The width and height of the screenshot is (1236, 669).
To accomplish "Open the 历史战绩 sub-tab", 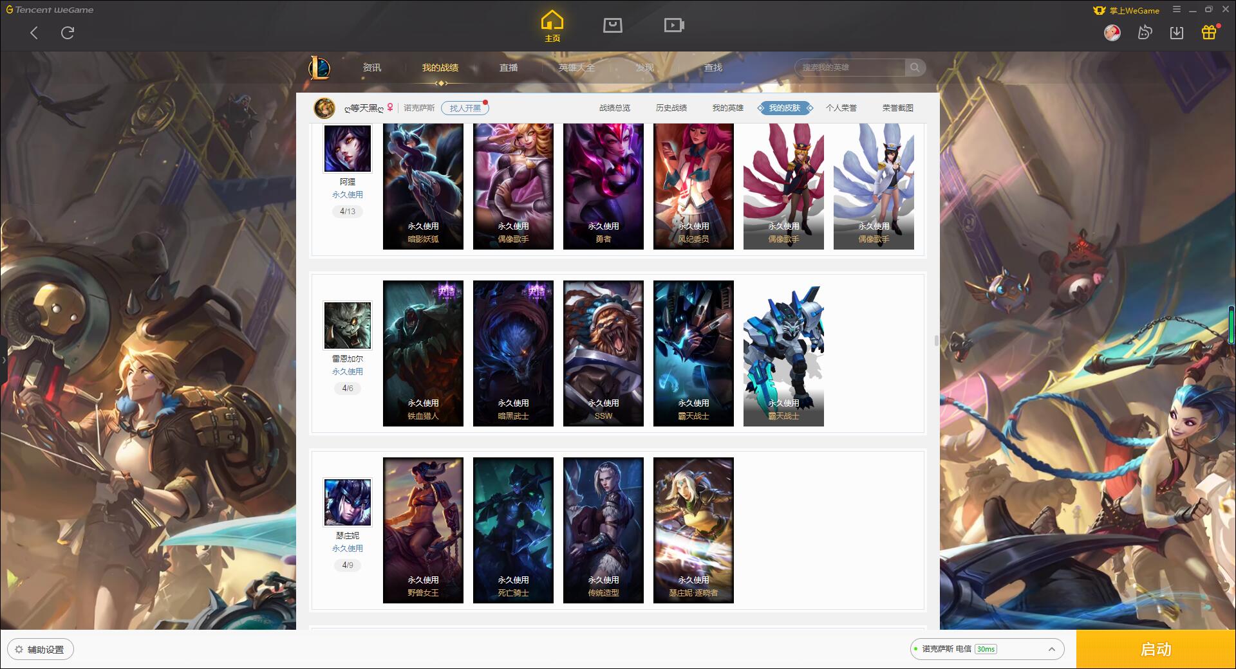I will coord(671,108).
